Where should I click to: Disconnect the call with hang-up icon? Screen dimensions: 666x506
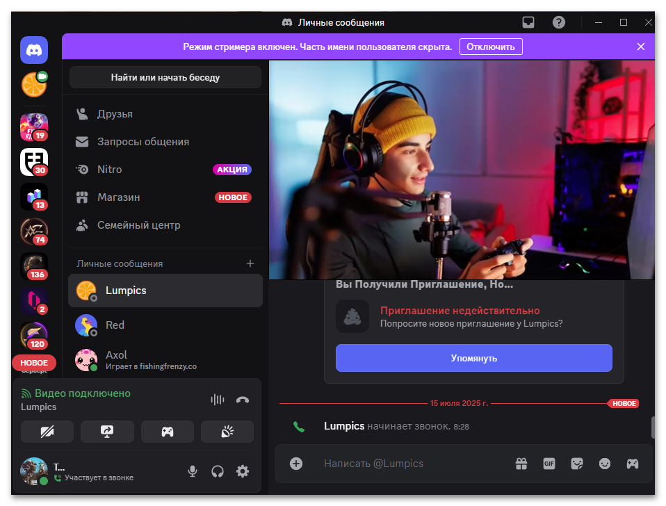coord(243,400)
